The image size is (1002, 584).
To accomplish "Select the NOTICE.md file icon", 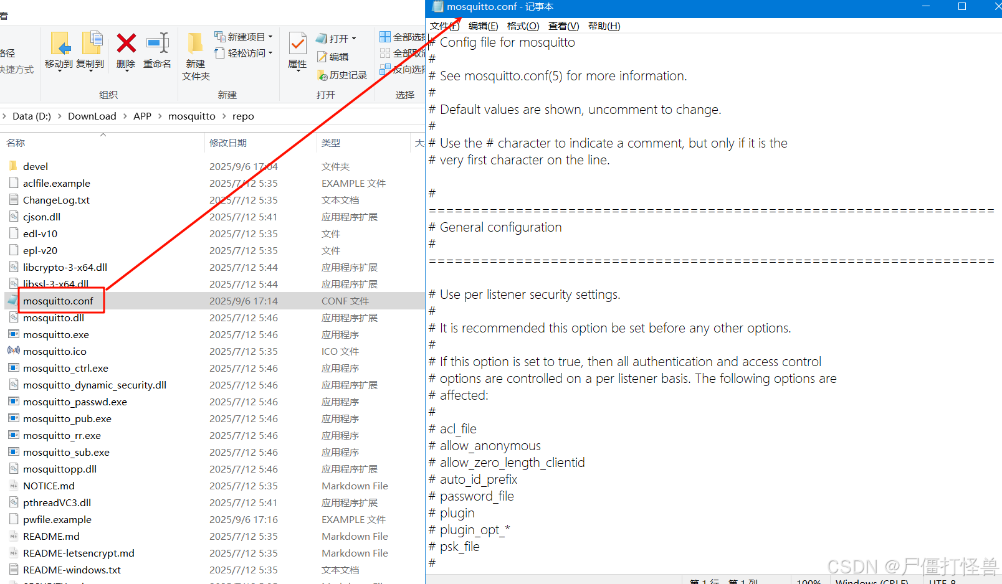I will (13, 485).
